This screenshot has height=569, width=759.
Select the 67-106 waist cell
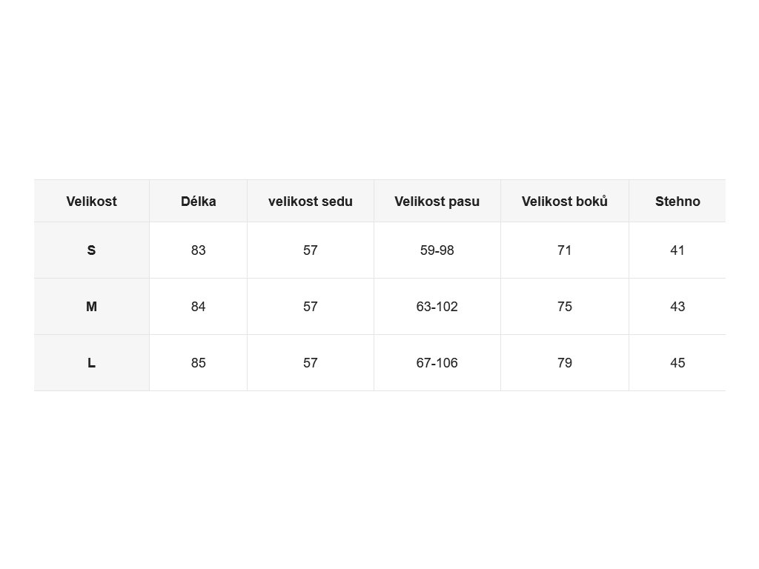(437, 363)
